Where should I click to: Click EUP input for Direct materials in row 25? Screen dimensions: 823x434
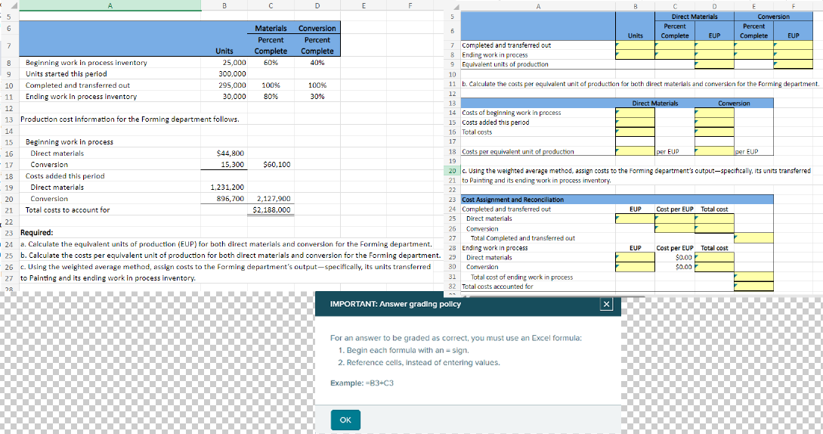pyautogui.click(x=635, y=219)
